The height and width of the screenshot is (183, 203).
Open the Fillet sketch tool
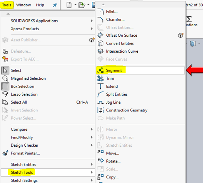(140, 11)
